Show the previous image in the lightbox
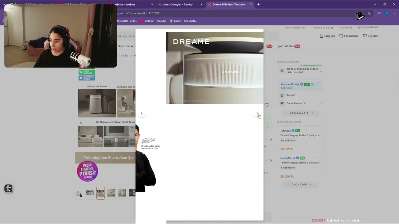 click(142, 113)
